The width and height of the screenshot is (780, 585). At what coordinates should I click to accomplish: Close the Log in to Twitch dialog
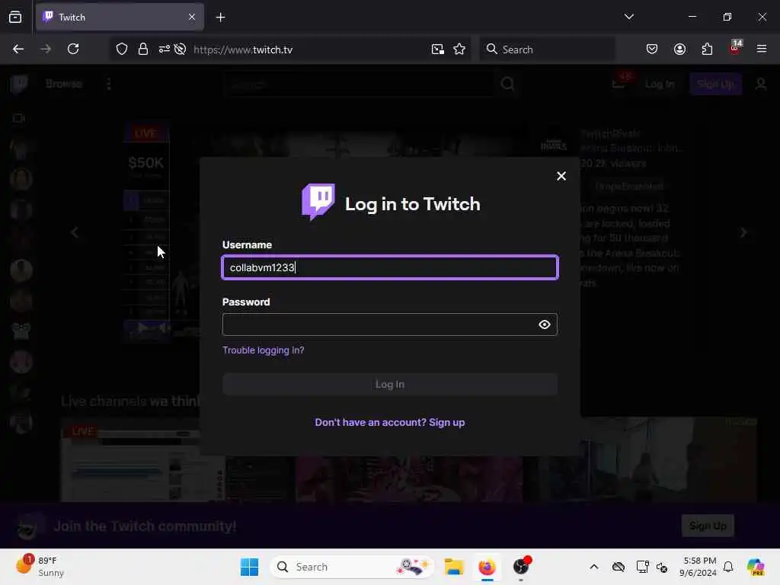pyautogui.click(x=561, y=176)
